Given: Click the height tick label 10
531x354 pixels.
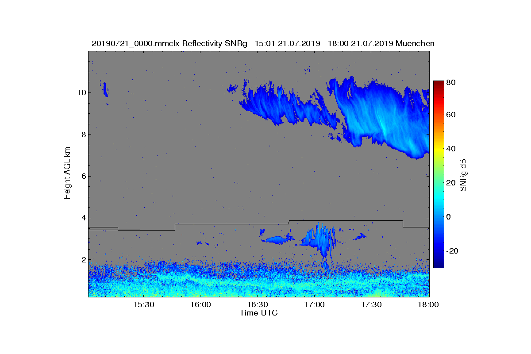Looking at the screenshot, I should pyautogui.click(x=81, y=92).
